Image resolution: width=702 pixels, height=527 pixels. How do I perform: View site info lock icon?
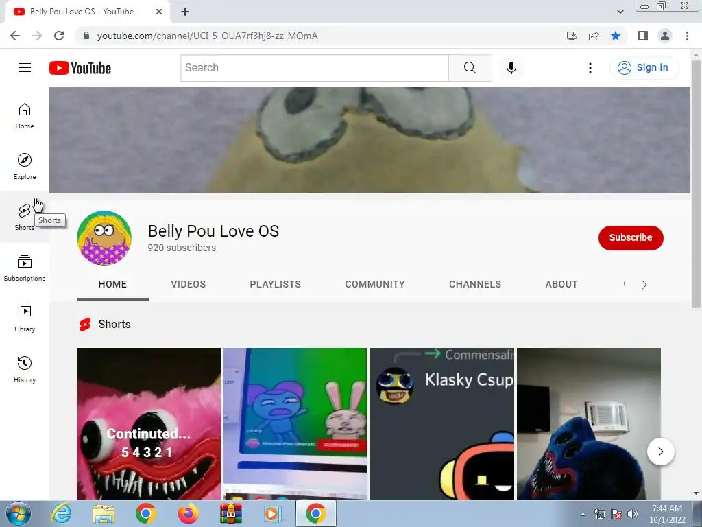coord(86,36)
